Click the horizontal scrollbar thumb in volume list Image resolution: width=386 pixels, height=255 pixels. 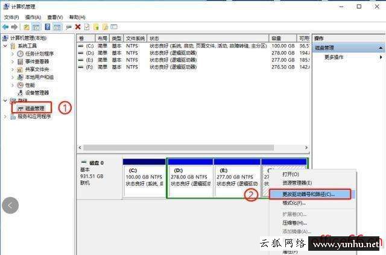pyautogui.click(x=179, y=148)
